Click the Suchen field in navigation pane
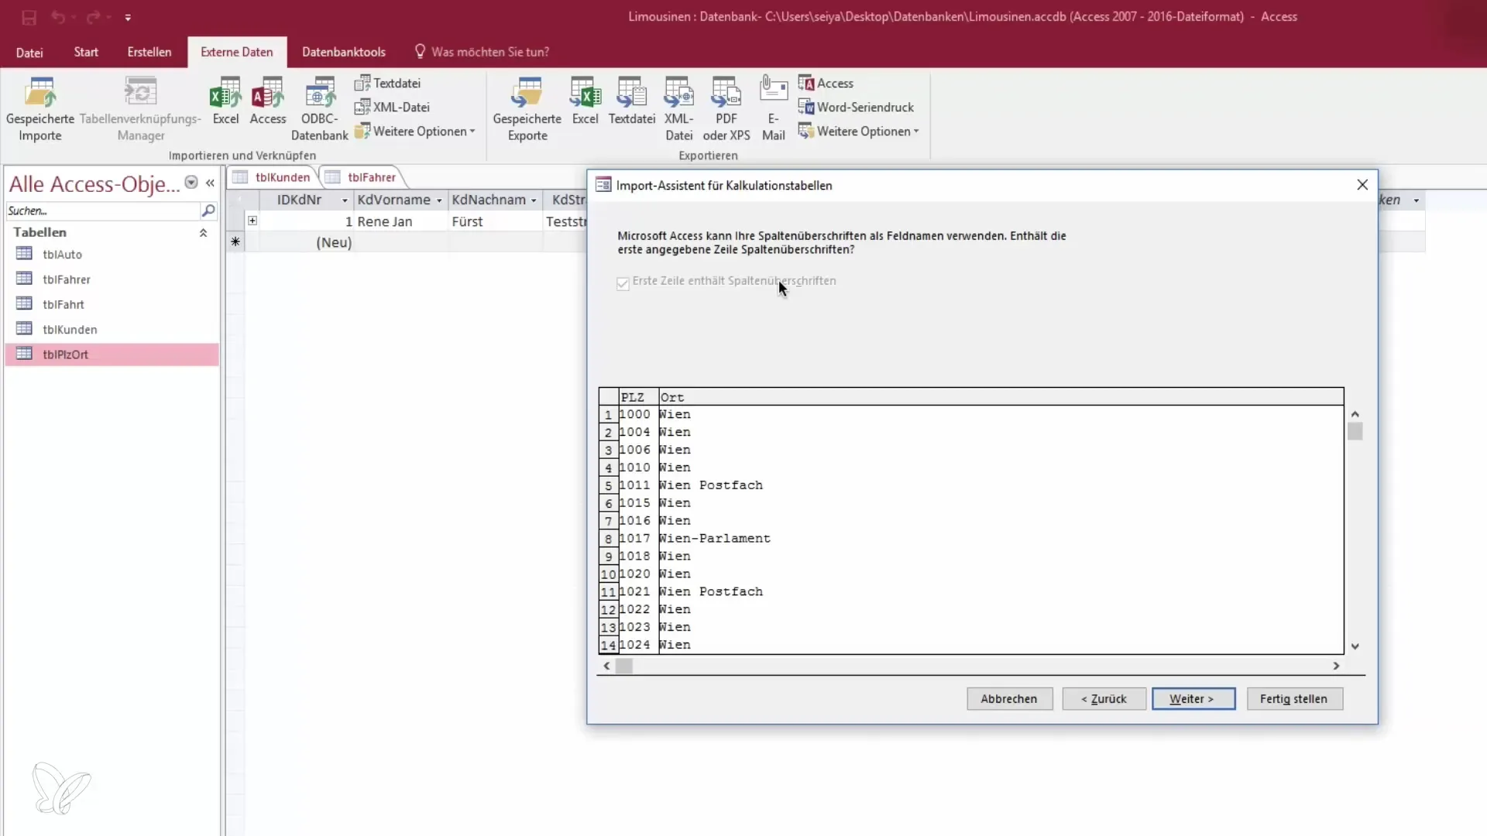 pos(102,211)
